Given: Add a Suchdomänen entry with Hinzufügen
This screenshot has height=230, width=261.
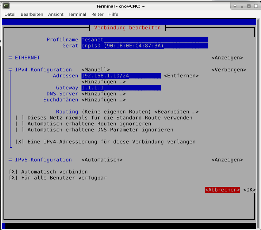Looking at the screenshot, I should point(103,100).
